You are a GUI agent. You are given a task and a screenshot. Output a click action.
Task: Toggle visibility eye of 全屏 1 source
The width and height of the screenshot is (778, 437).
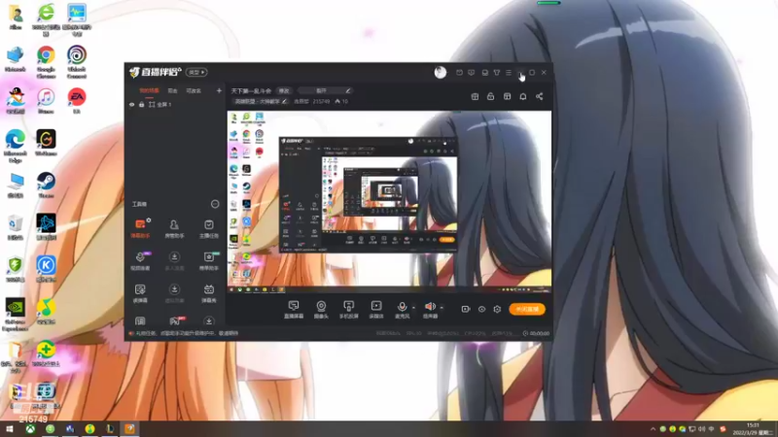pyautogui.click(x=131, y=105)
